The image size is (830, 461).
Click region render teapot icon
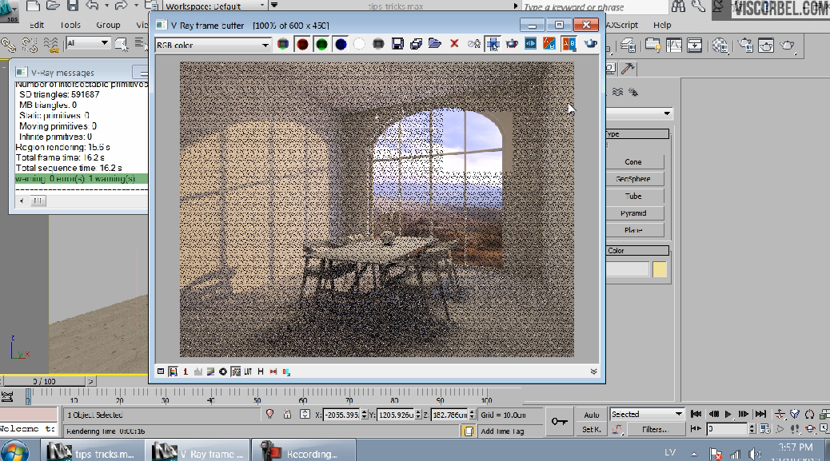[x=512, y=45]
